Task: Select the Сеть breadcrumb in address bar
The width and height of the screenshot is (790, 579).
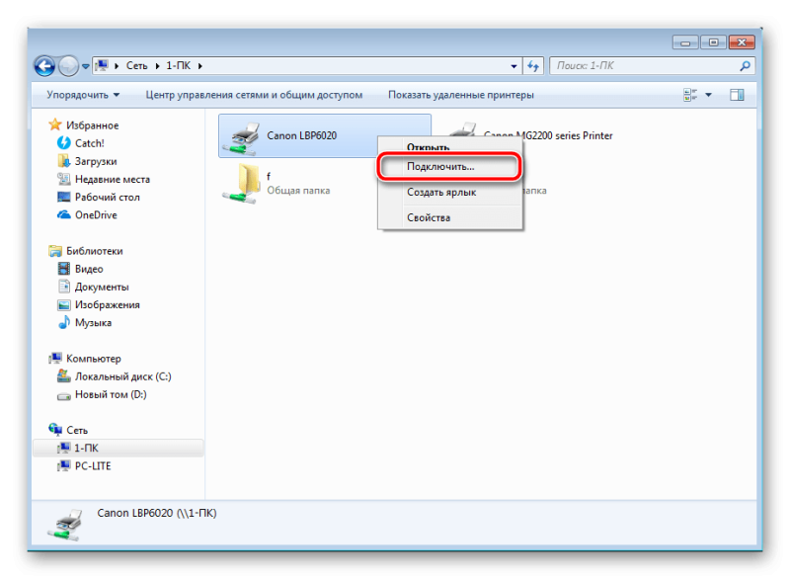Action: pos(136,65)
